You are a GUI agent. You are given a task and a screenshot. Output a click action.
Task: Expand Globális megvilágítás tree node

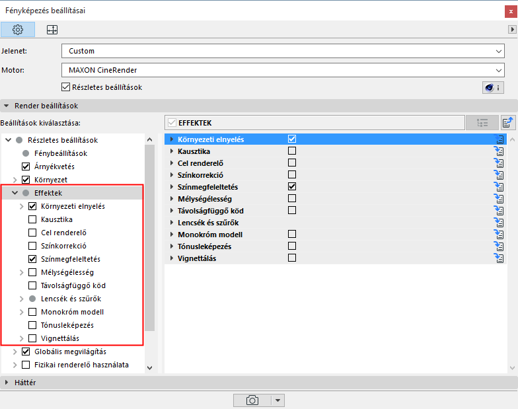point(15,352)
